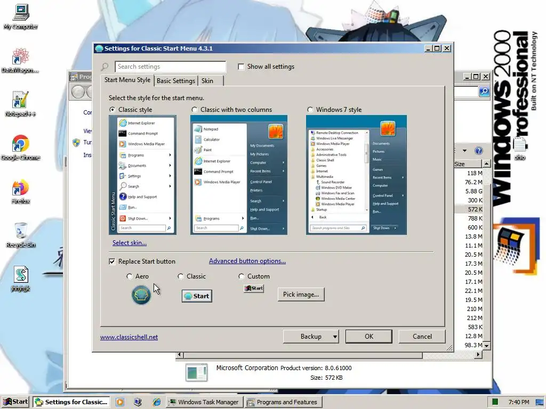546x409 pixels.
Task: Open the ohio text file icon
Action: pos(519,148)
